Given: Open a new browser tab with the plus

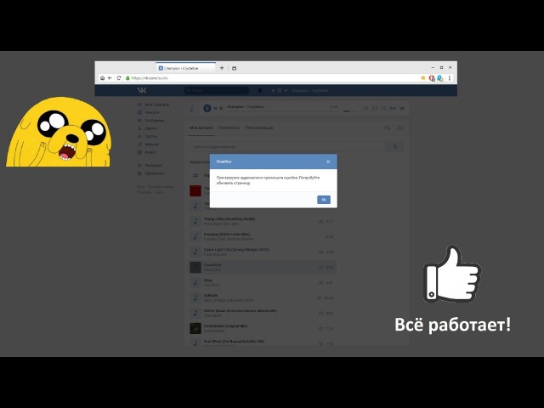Looking at the screenshot, I should 222,68.
